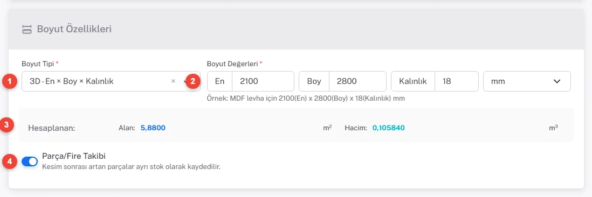This screenshot has width=592, height=197.
Task: Click the Alan value 5,8800
Action: [153, 128]
